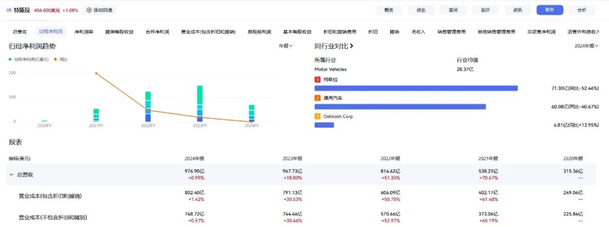Switch to the 资金 tab
Screen dimensions: 609x227
coord(421,11)
